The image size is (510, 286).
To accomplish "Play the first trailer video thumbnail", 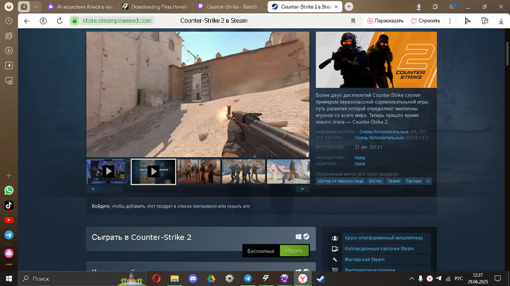I will pyautogui.click(x=108, y=171).
